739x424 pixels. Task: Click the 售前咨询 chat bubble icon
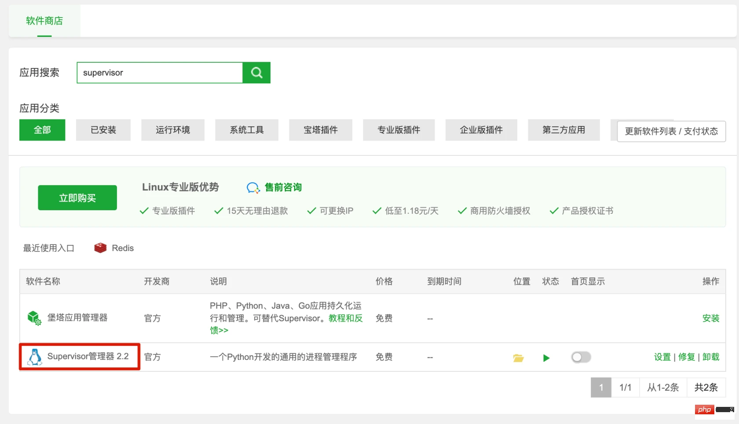click(x=253, y=188)
